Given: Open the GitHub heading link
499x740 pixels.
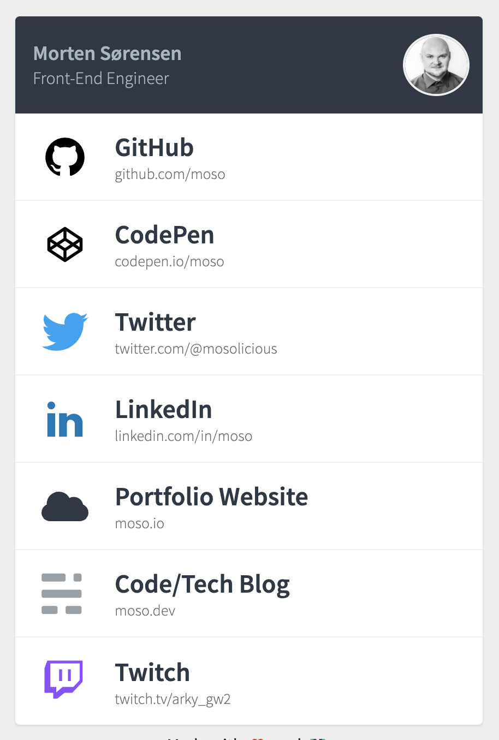Looking at the screenshot, I should coord(155,147).
